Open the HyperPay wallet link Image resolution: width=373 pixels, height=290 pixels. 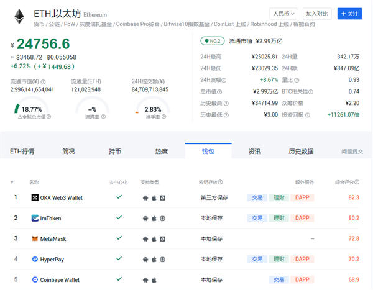(52, 260)
